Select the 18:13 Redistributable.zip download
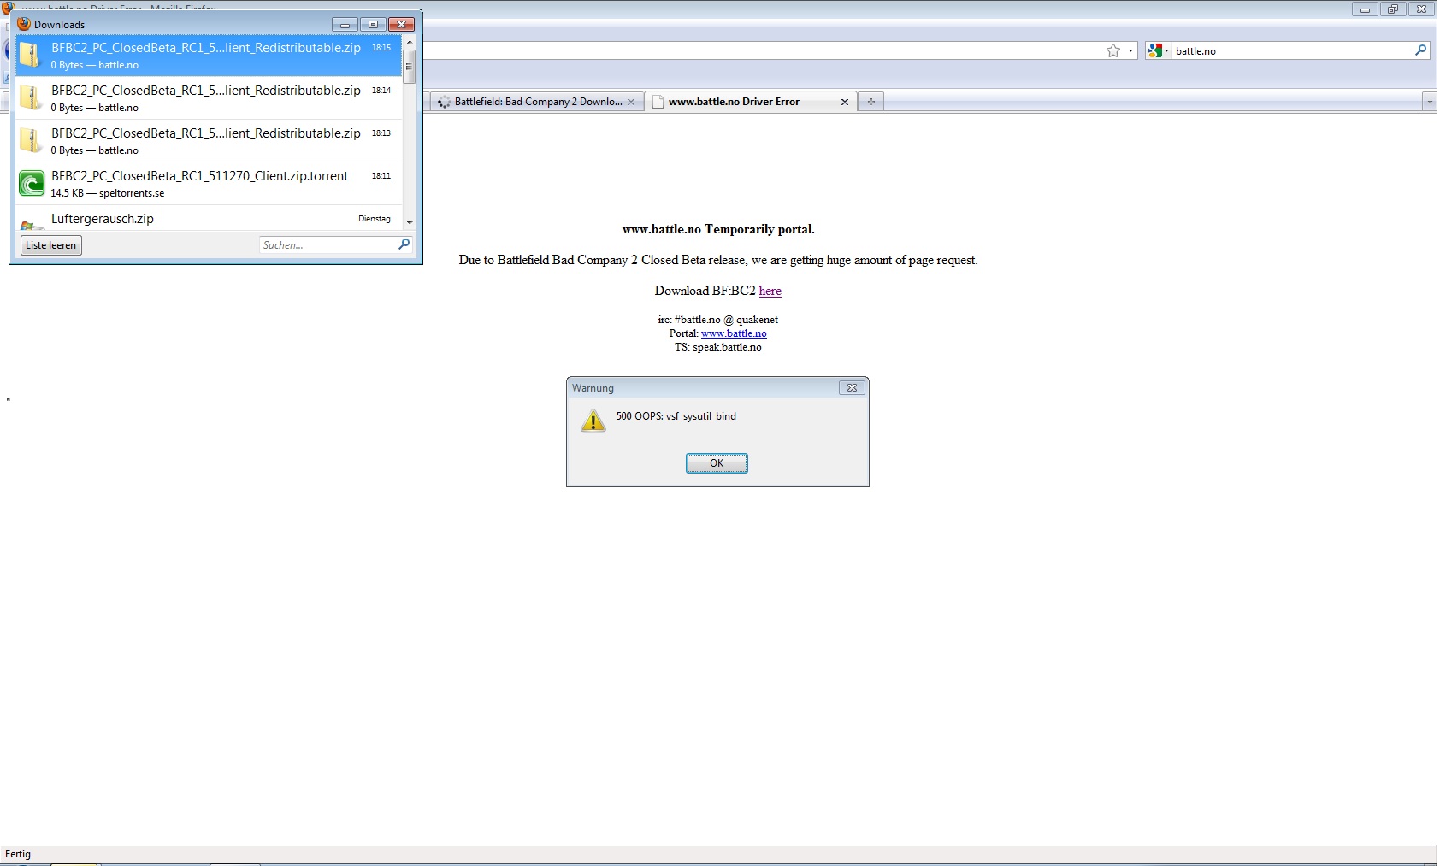The image size is (1440, 866). point(209,141)
